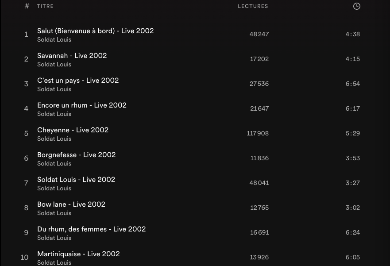Click Soldat Louis artist link under Cheyenne
The height and width of the screenshot is (266, 390).
click(x=54, y=139)
